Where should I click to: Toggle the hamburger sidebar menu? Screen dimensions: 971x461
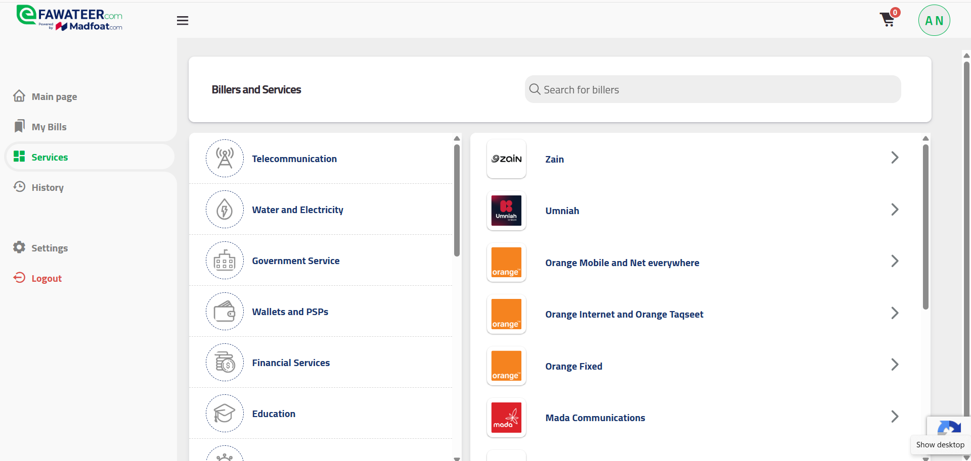click(183, 21)
